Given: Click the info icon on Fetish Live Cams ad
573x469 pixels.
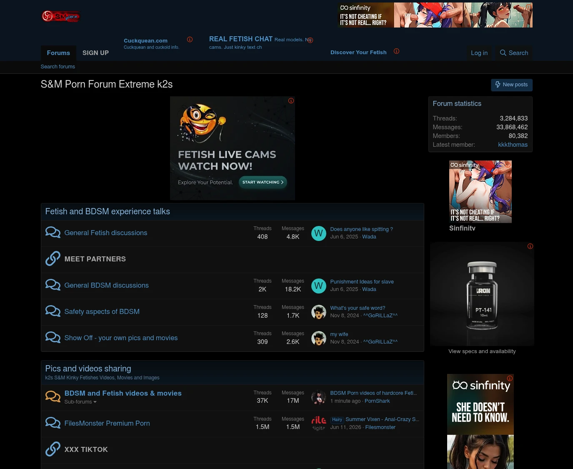Looking at the screenshot, I should (291, 100).
